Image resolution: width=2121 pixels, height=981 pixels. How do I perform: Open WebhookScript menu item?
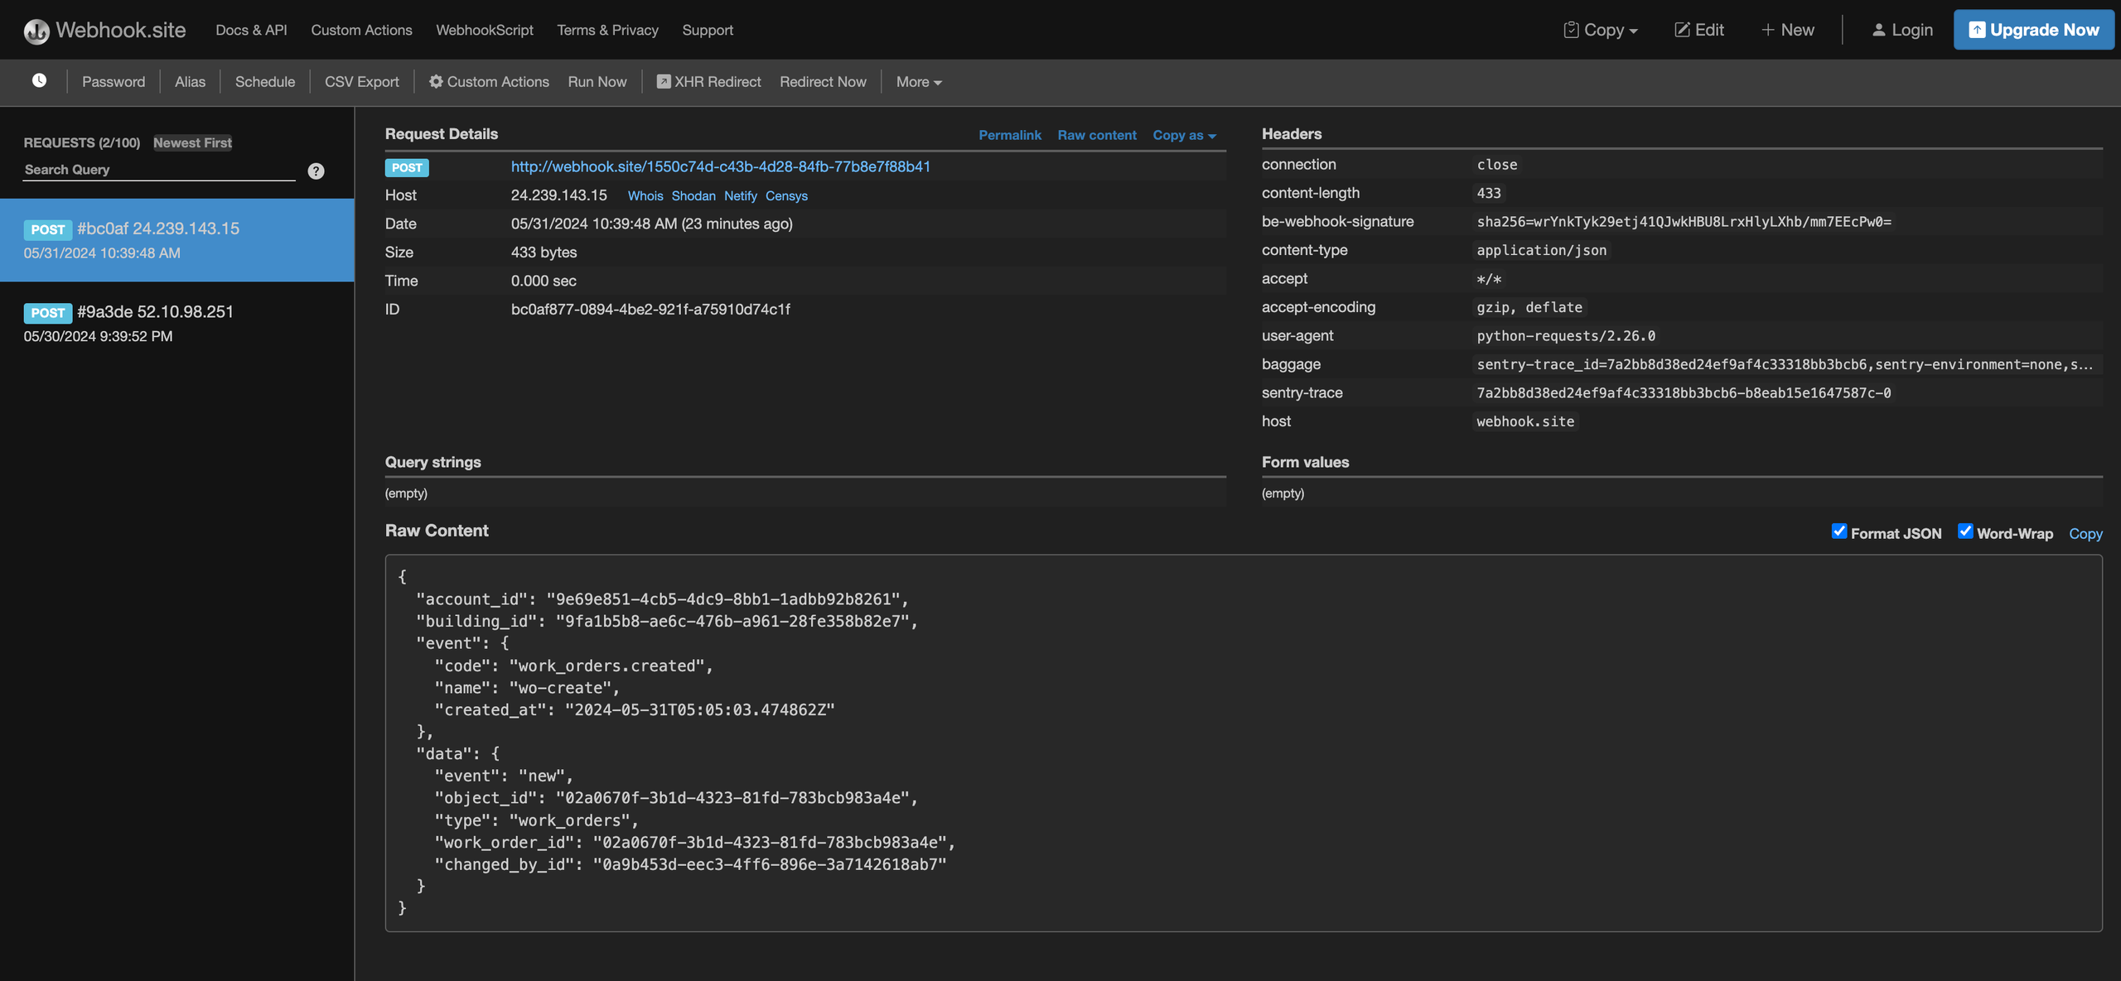point(485,30)
